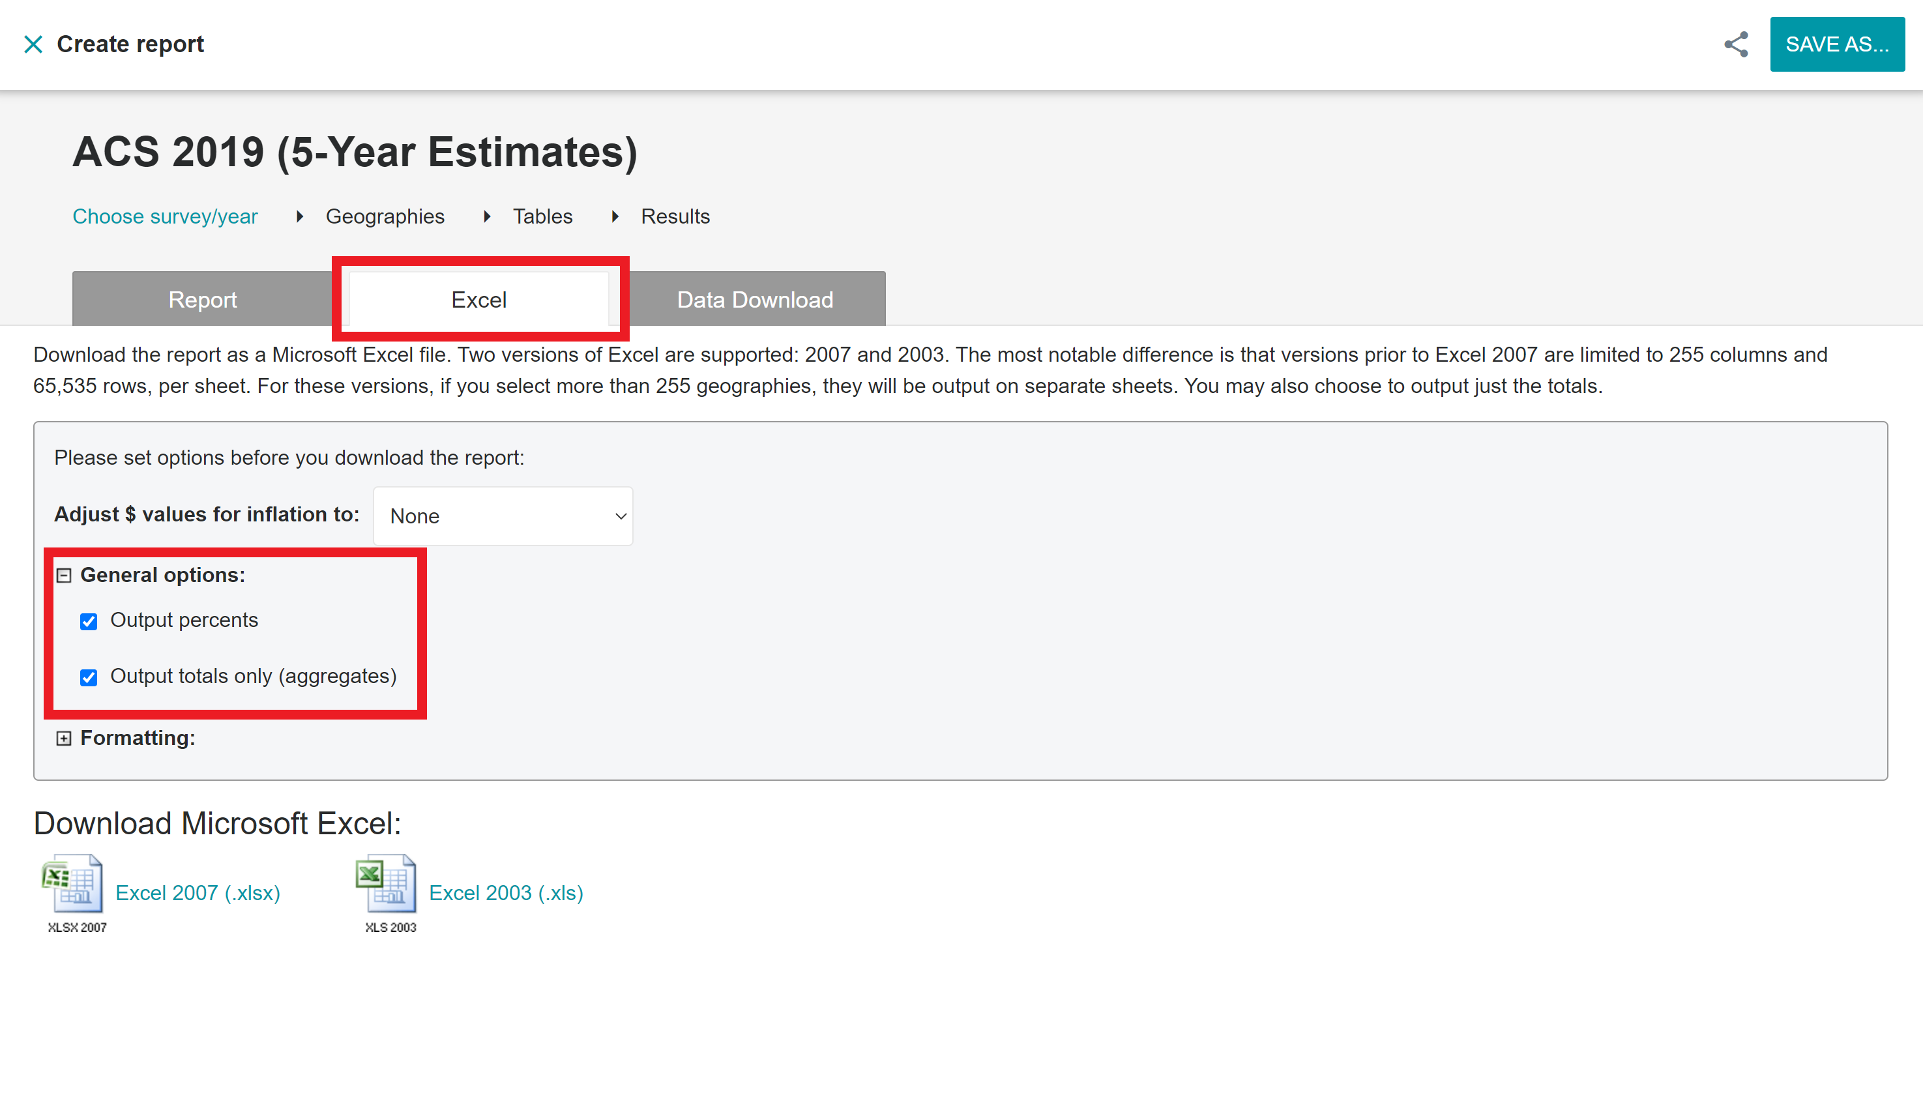
Task: Select the Excel tab
Action: pos(478,300)
